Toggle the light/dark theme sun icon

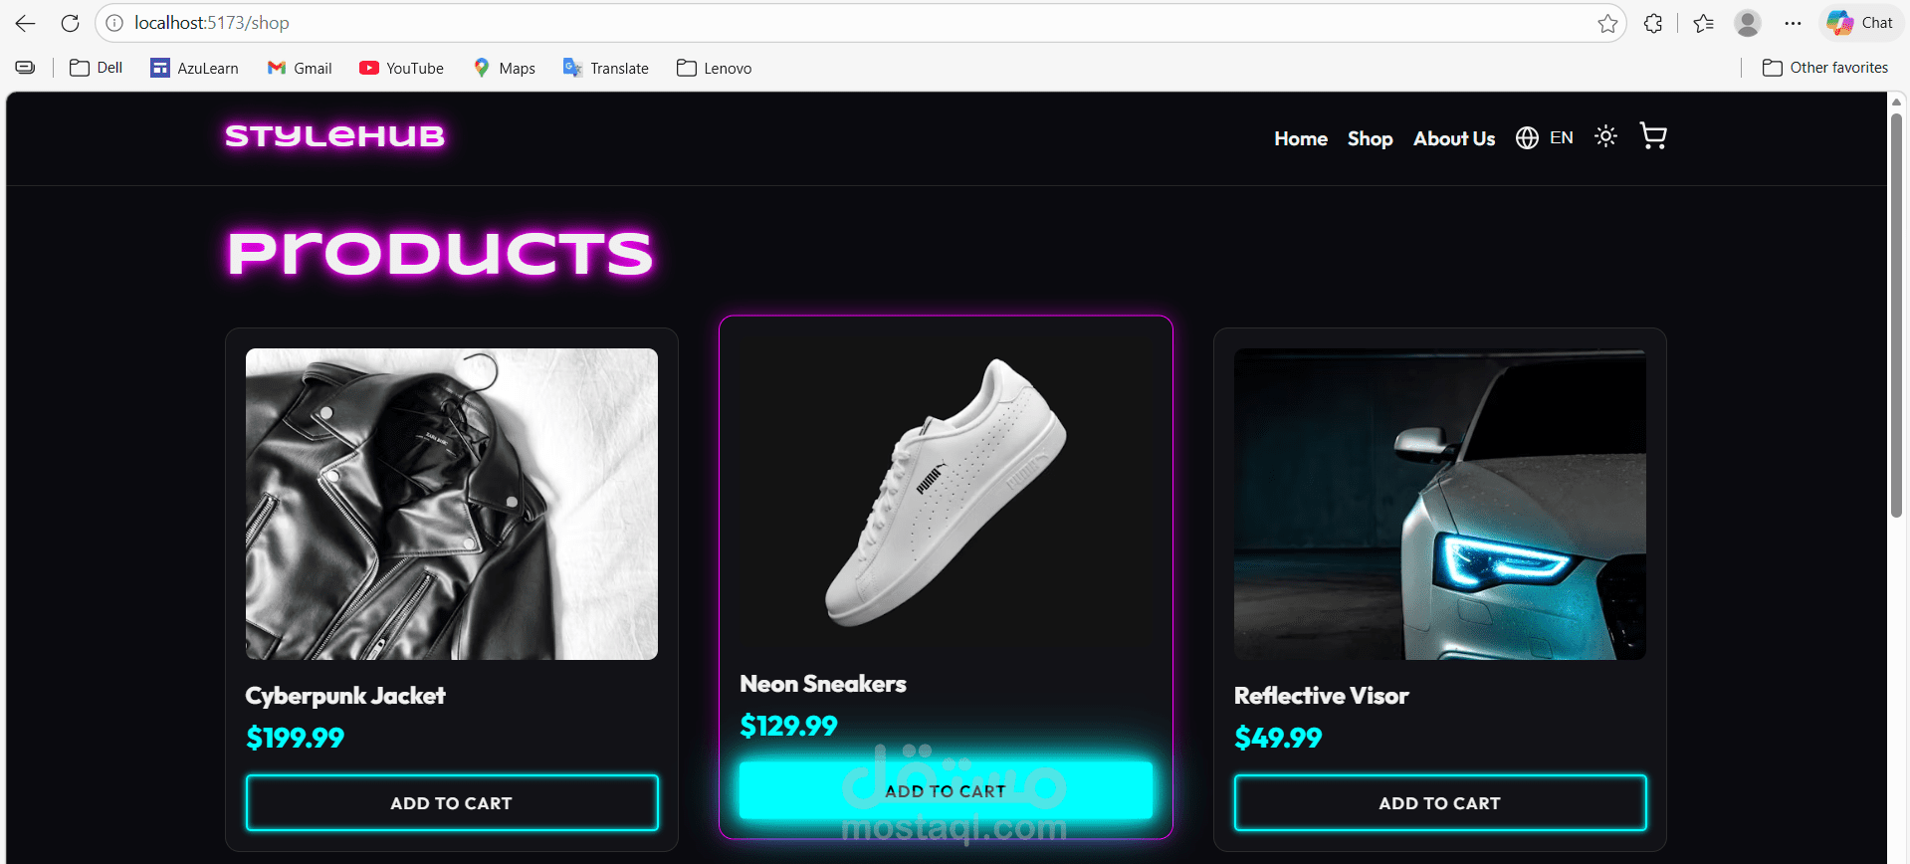pos(1605,136)
